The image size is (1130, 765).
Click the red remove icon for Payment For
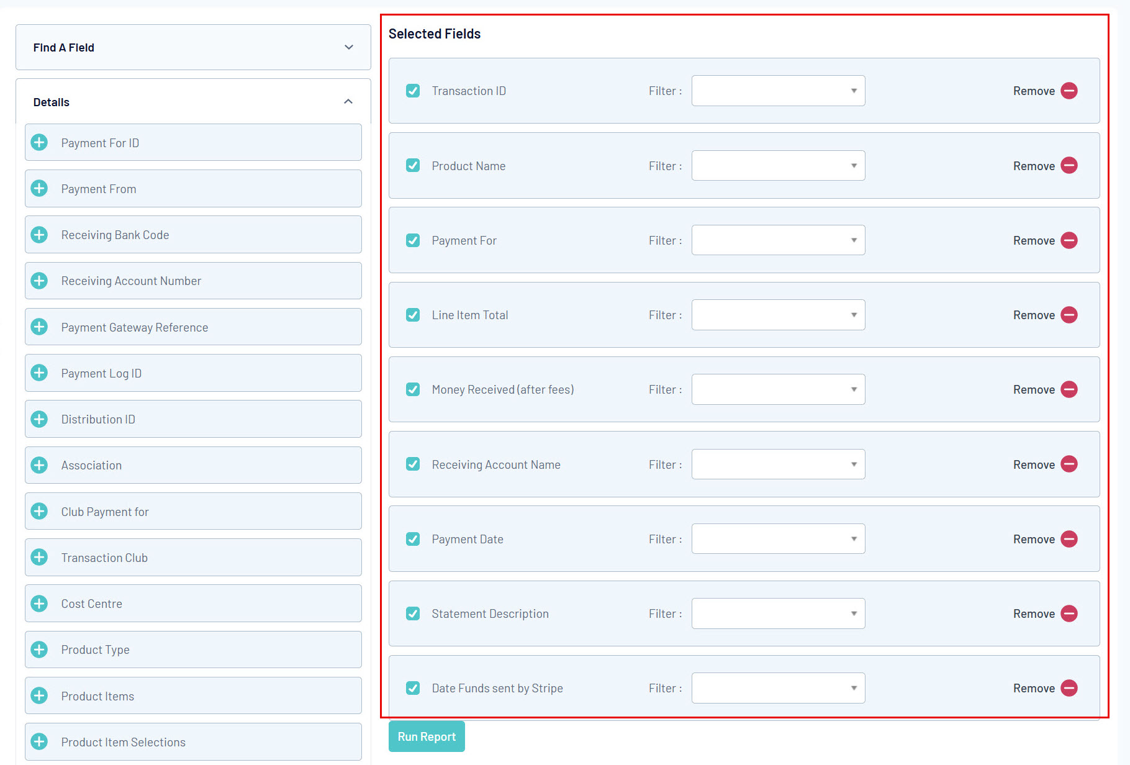tap(1069, 240)
